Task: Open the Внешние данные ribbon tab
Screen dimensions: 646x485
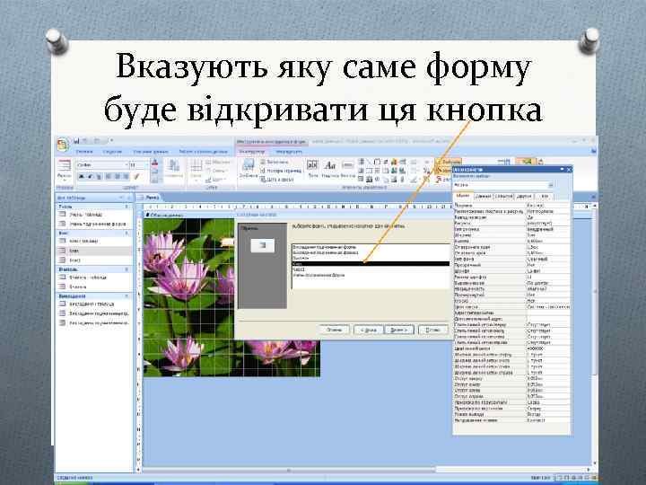Action: coord(151,152)
